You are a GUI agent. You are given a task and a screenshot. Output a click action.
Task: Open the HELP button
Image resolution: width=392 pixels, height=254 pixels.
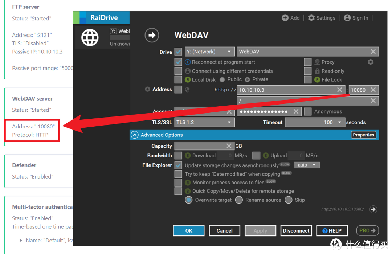point(332,230)
